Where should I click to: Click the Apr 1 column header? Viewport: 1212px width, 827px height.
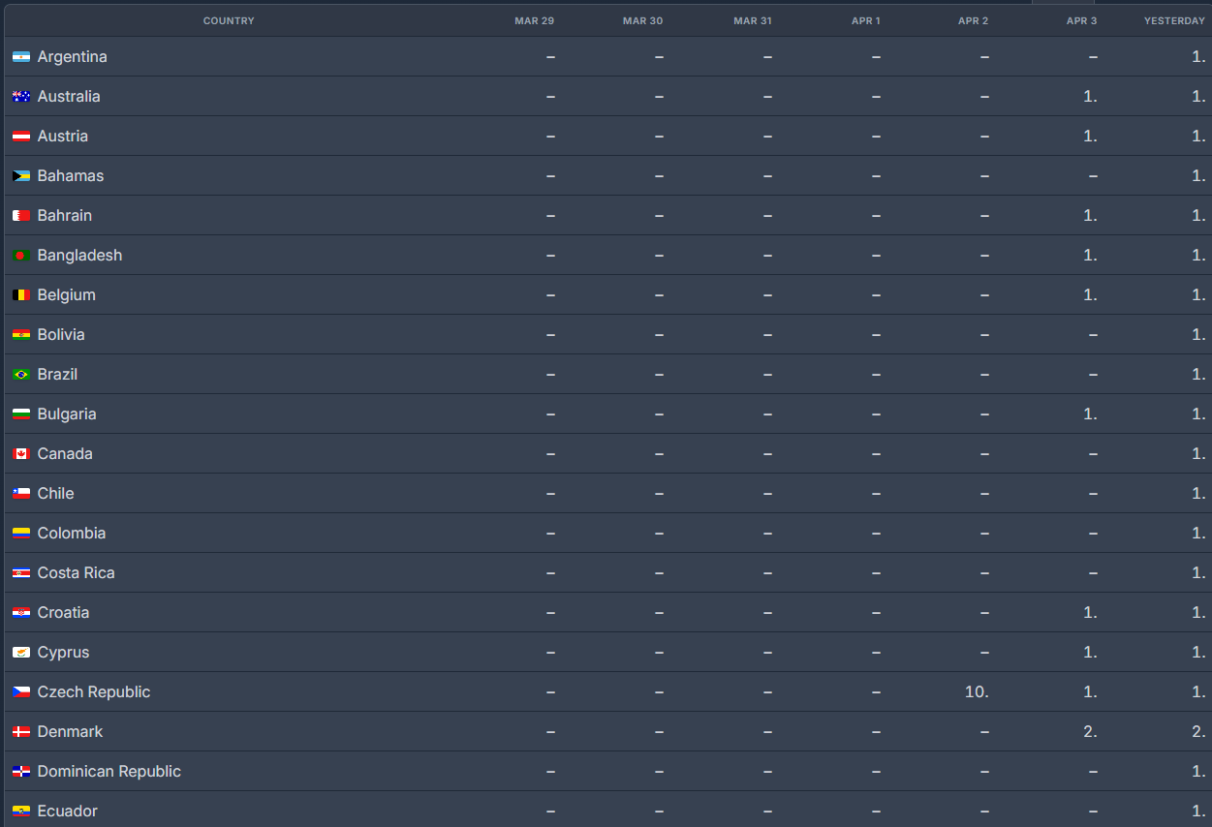865,20
